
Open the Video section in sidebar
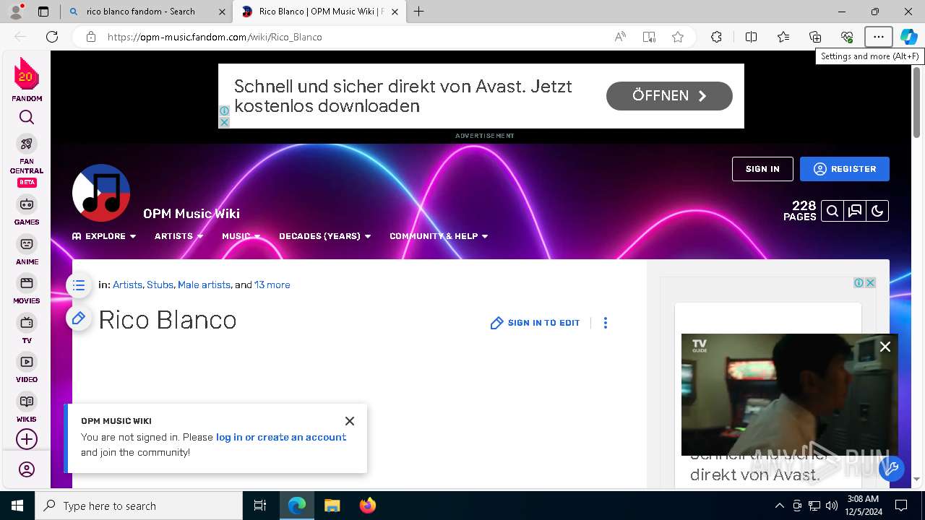[x=27, y=368]
